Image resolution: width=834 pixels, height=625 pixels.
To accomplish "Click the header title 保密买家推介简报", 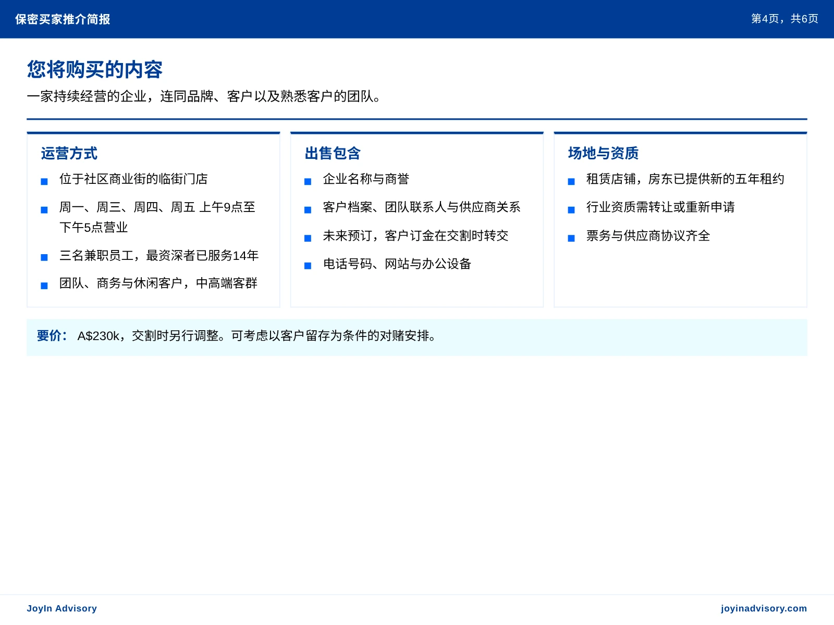I will click(63, 19).
